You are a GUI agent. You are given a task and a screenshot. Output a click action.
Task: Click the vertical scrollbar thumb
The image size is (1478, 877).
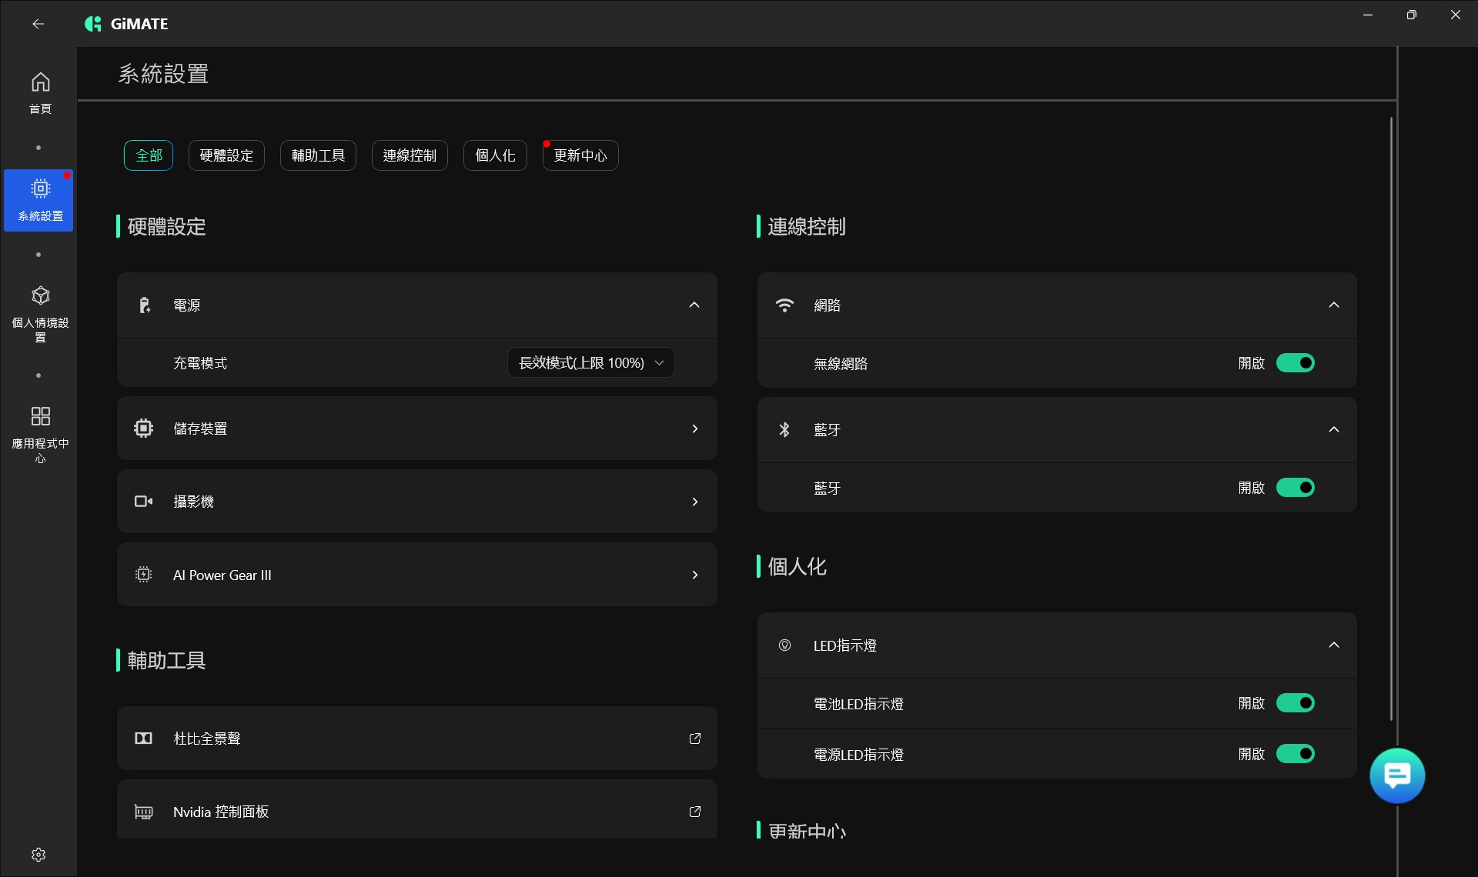[x=1391, y=419]
